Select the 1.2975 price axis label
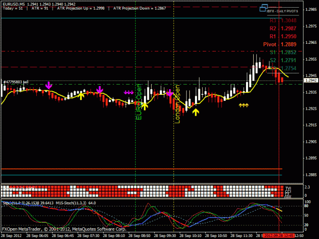Screen dimensions: 319x239 (311, 26)
